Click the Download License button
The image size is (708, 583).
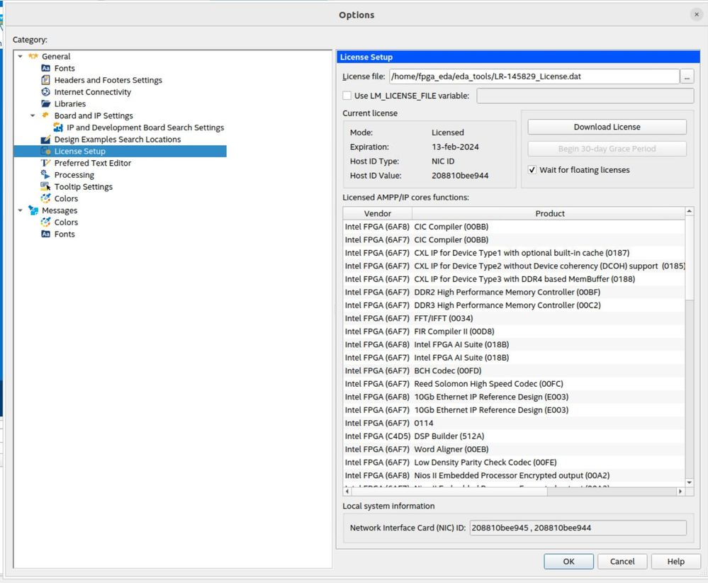(607, 127)
